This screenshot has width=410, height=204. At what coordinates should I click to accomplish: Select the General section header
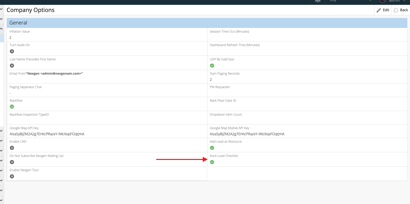click(207, 23)
